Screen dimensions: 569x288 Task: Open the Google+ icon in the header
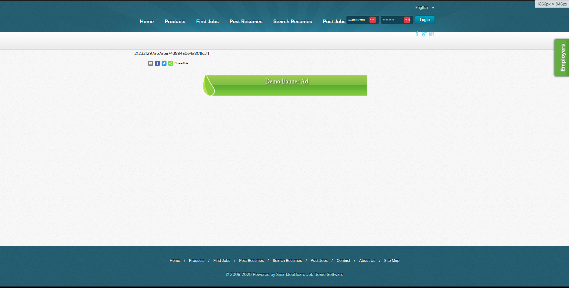[x=424, y=34]
